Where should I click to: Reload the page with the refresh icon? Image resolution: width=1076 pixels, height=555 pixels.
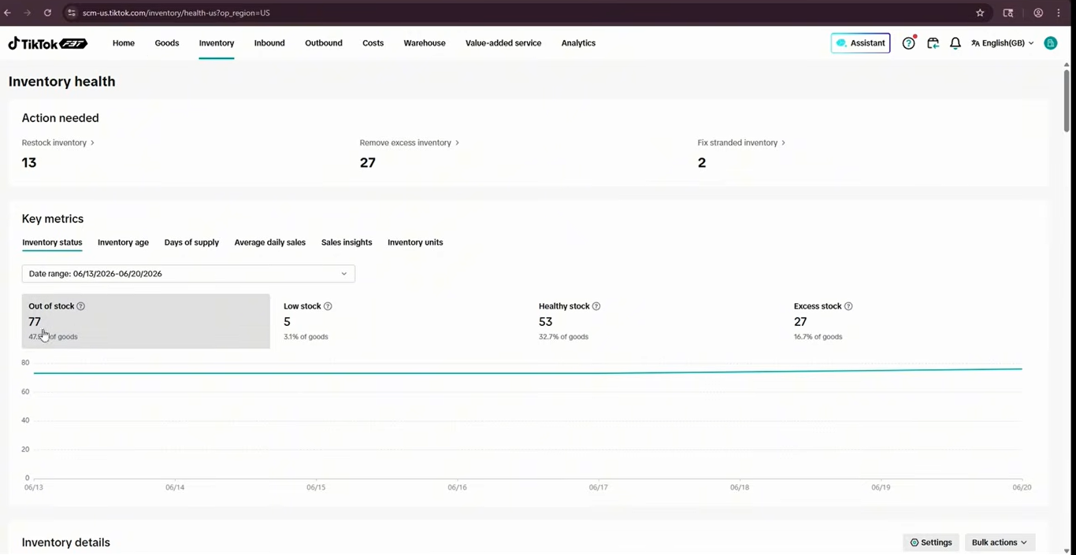pyautogui.click(x=47, y=13)
